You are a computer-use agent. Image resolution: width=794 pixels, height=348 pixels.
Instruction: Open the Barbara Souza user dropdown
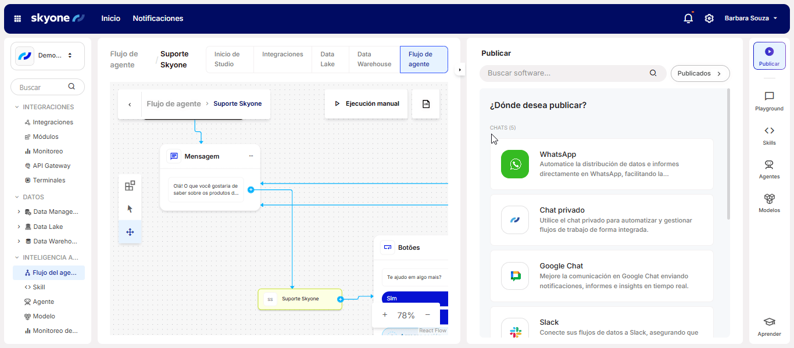click(750, 19)
